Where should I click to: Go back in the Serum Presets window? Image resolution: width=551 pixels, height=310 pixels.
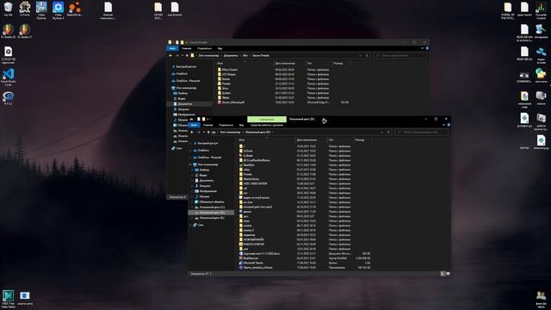pyautogui.click(x=170, y=55)
